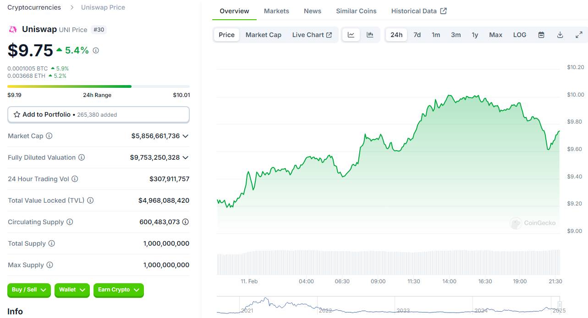Click the Historical Data tab
Image resolution: width=588 pixels, height=318 pixels.
coord(419,11)
